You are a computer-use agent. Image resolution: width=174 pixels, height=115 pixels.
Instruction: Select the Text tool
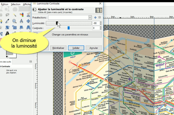8,33
